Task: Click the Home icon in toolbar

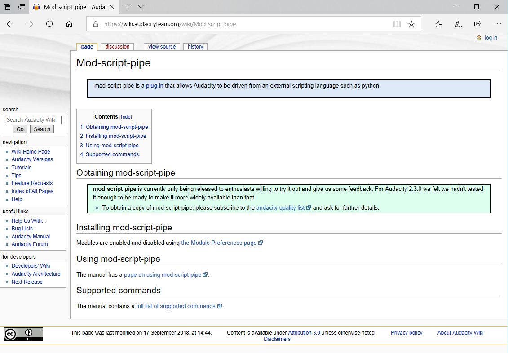Action: pos(69,24)
